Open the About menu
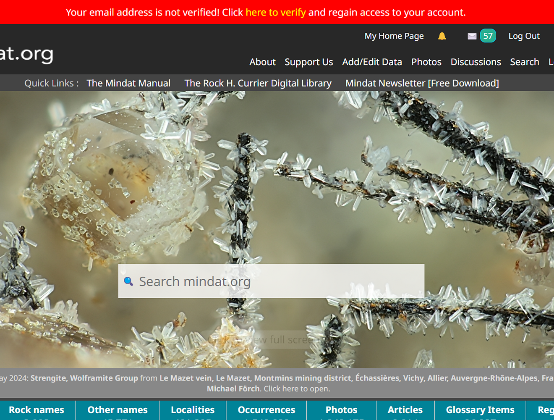The width and height of the screenshot is (554, 420). (262, 62)
